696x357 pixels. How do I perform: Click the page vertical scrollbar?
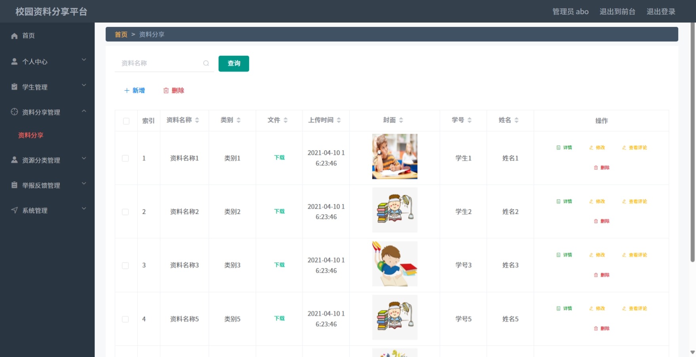(692, 142)
